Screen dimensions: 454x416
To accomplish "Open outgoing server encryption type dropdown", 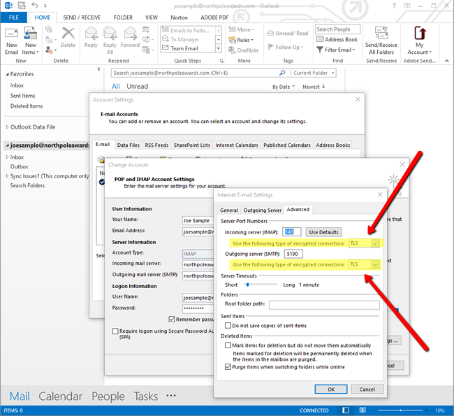I will (374, 264).
